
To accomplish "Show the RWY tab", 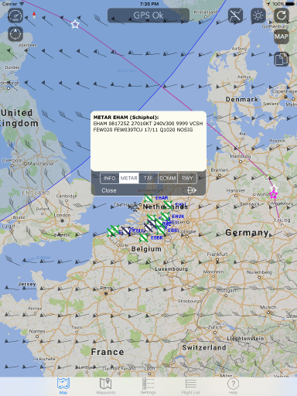I will [187, 178].
